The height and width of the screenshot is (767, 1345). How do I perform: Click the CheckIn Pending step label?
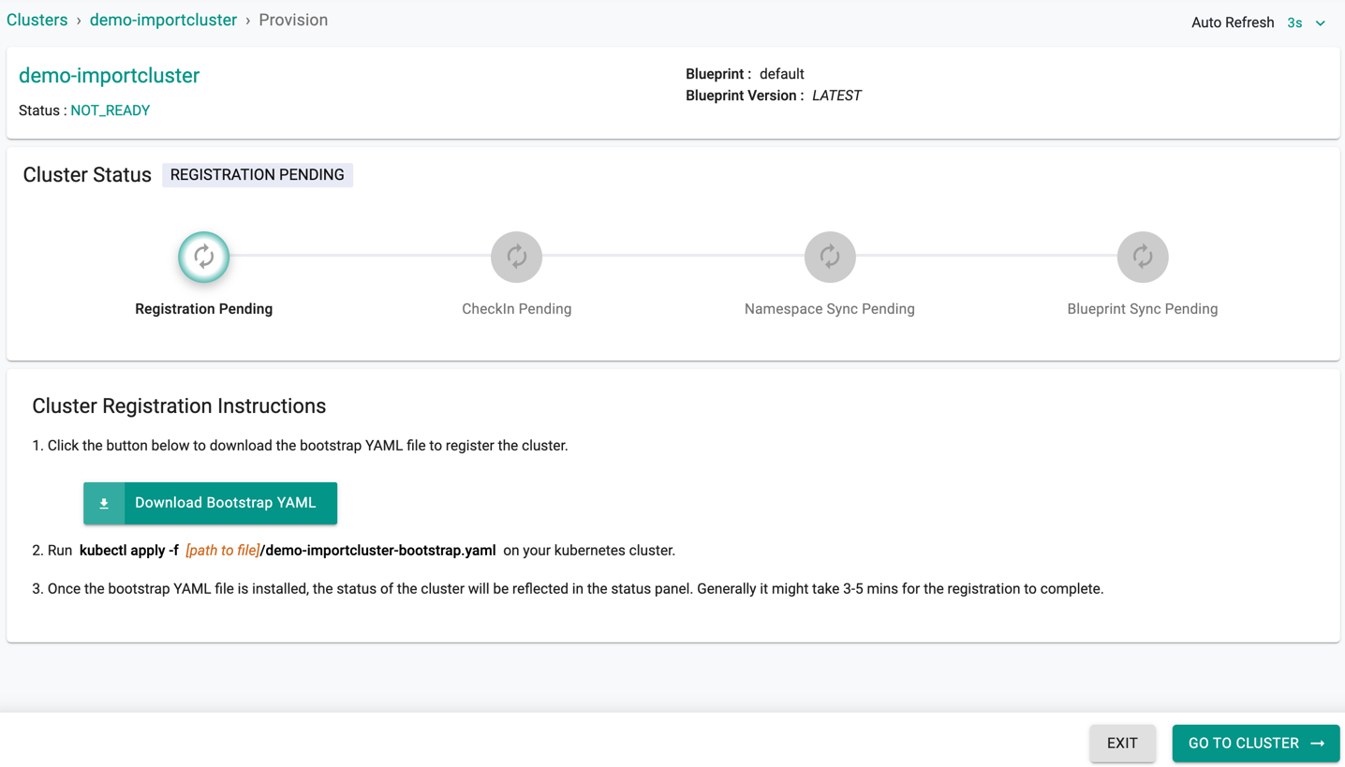point(517,309)
